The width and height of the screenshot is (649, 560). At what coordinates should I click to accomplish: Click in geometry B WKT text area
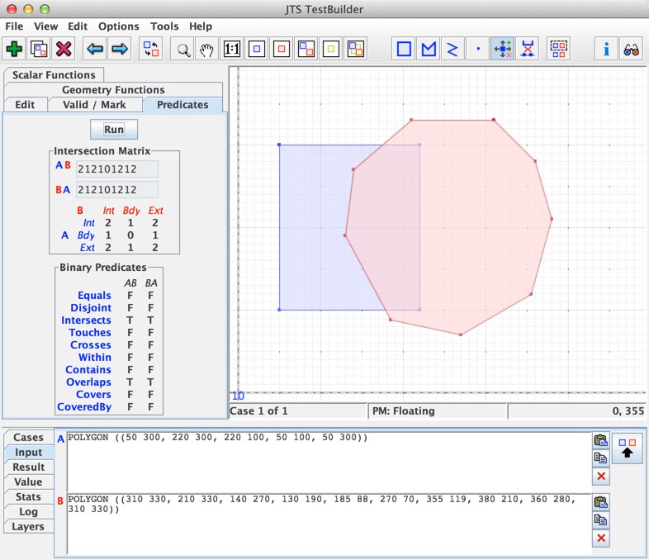(329, 524)
